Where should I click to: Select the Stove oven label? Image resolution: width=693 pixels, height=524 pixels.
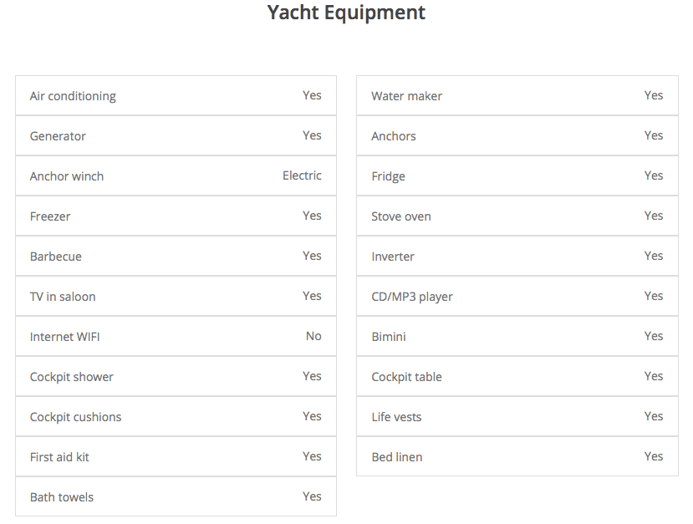pyautogui.click(x=401, y=216)
